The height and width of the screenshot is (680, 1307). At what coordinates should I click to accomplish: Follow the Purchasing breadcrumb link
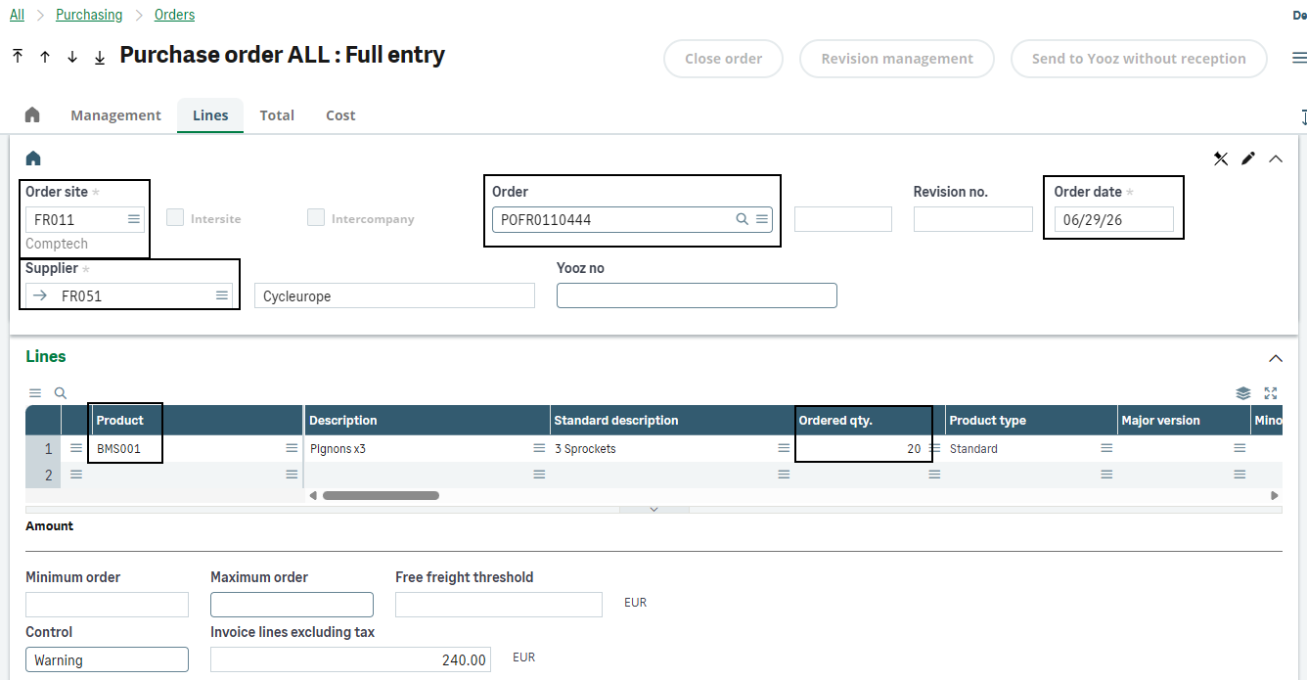89,15
